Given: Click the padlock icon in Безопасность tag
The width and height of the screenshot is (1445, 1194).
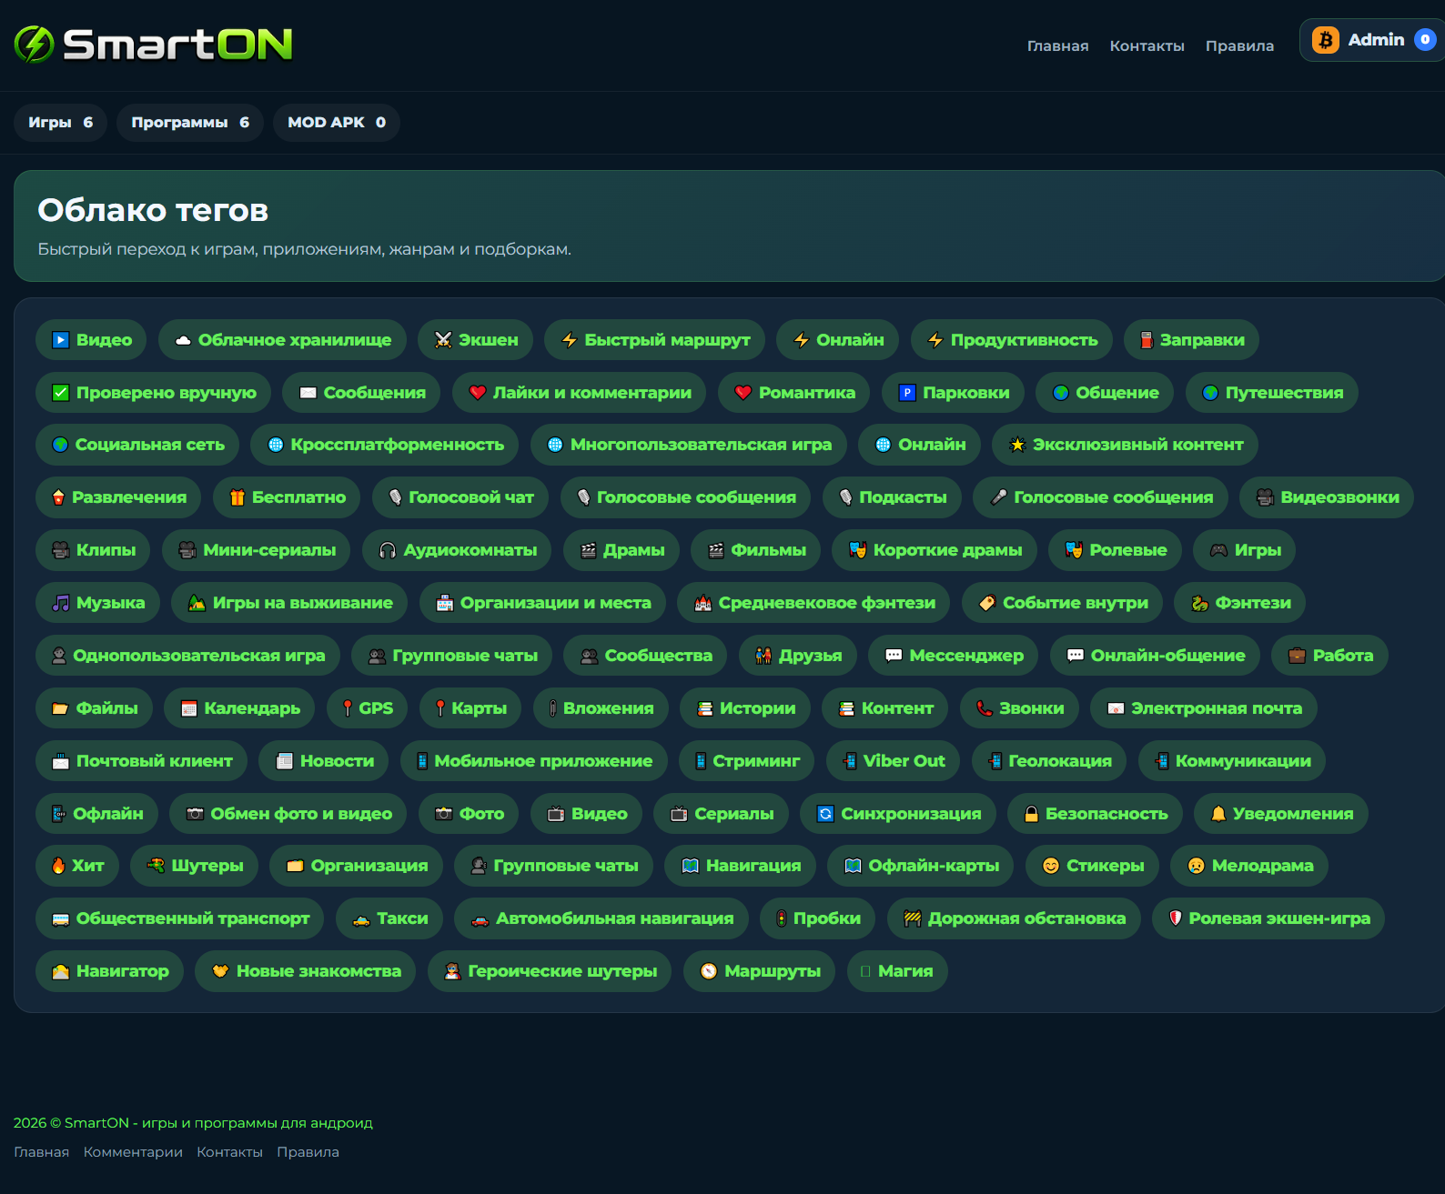Looking at the screenshot, I should coord(1031,814).
